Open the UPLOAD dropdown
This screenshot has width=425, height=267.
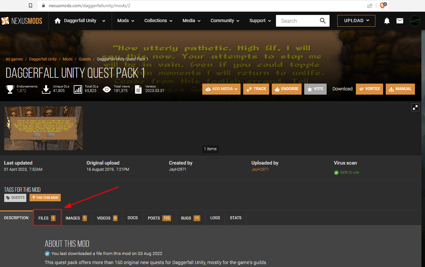tap(356, 20)
